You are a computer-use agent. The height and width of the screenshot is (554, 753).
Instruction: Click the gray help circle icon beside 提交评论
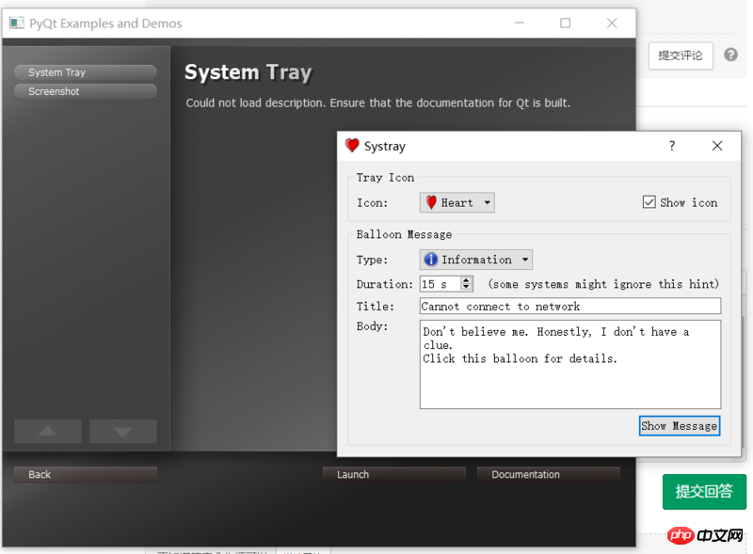[x=730, y=55]
